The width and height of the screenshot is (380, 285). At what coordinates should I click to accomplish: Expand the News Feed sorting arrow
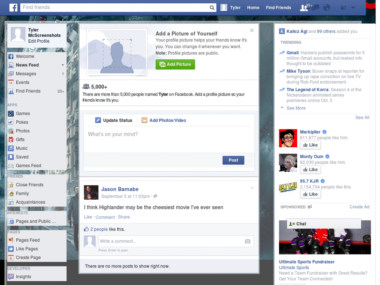[63, 65]
